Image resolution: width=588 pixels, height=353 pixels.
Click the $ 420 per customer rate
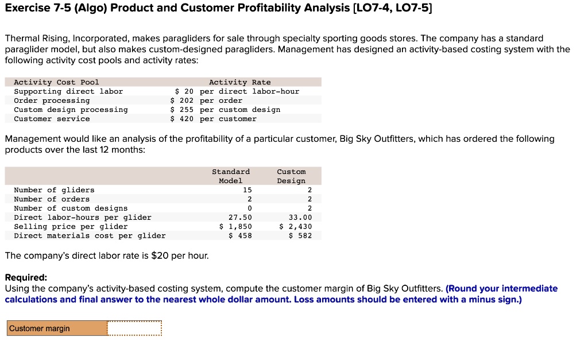[214, 119]
